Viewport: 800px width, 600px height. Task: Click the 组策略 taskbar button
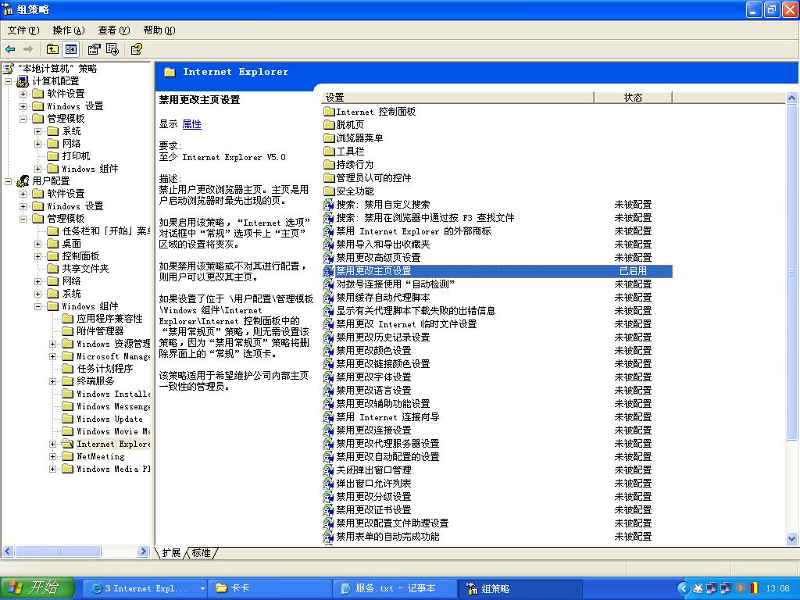click(x=520, y=588)
